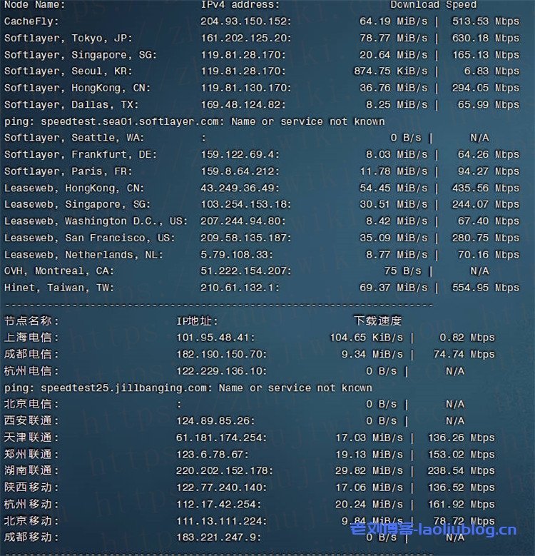Select IP address 123.6.78.67
This screenshot has width=535, height=556.
point(213,455)
